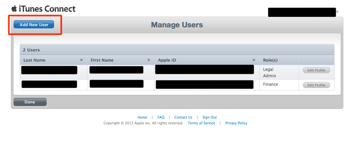The height and width of the screenshot is (143, 359).
Task: Edit profile of the Legal Admin user
Action: [x=316, y=70]
